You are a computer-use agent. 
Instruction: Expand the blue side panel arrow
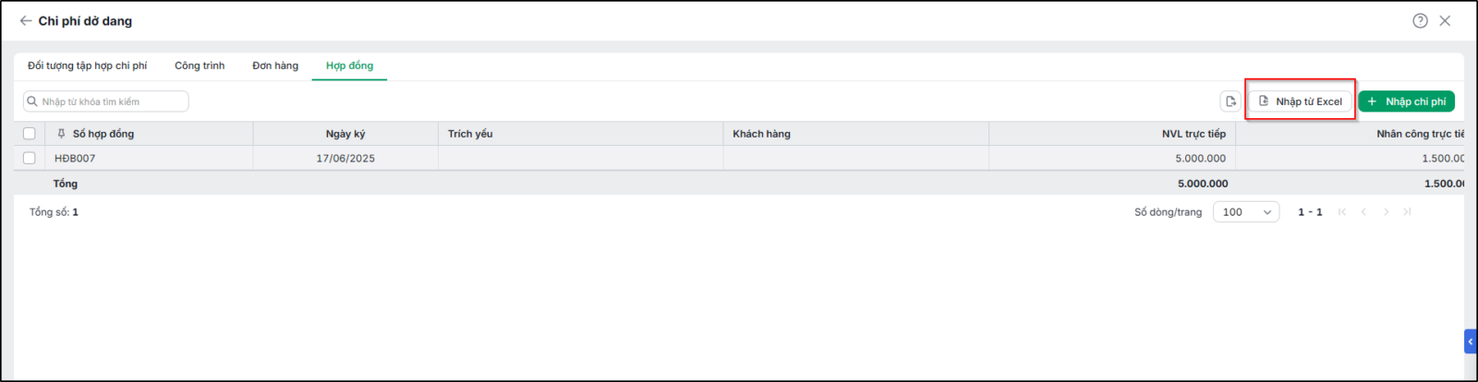pyautogui.click(x=1471, y=341)
